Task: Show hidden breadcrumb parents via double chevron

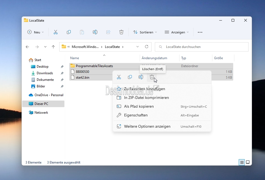Action: tap(69, 47)
